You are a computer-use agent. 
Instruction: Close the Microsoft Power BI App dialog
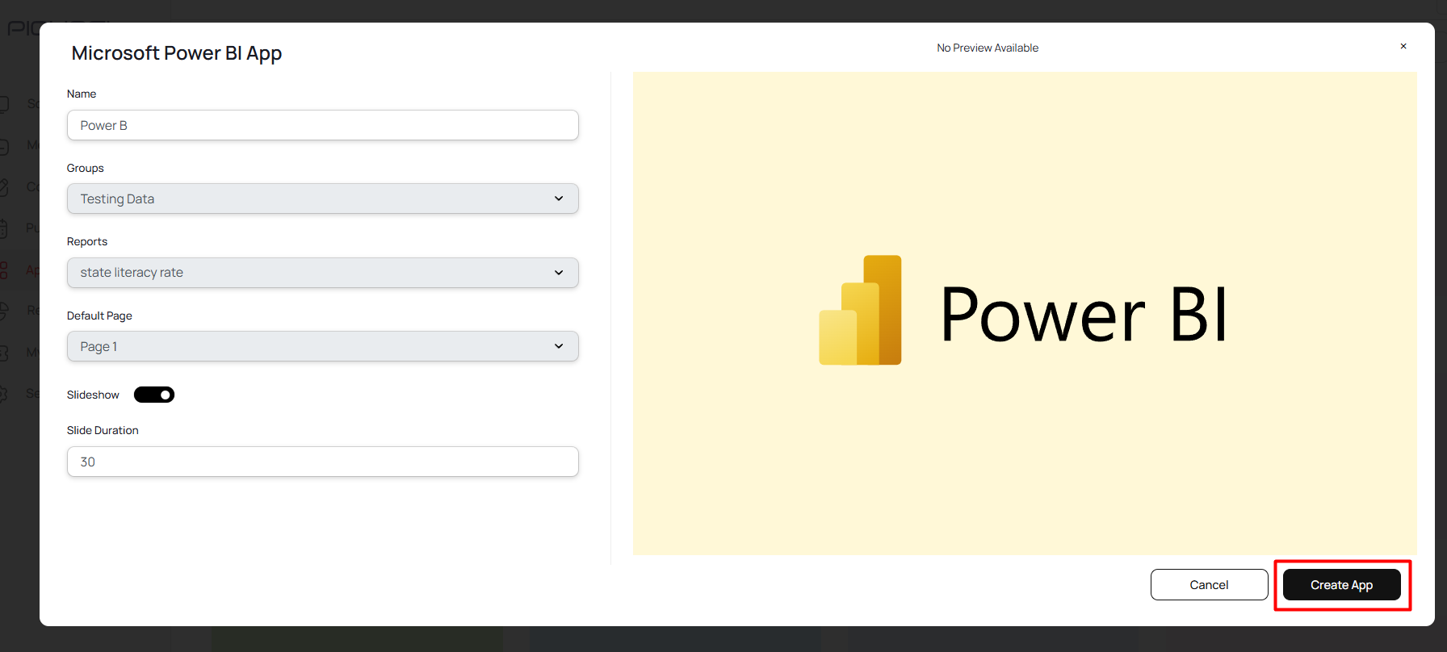[x=1403, y=46]
